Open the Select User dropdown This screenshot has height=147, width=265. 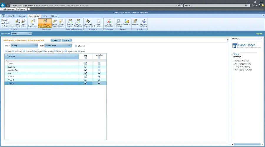(x=58, y=46)
